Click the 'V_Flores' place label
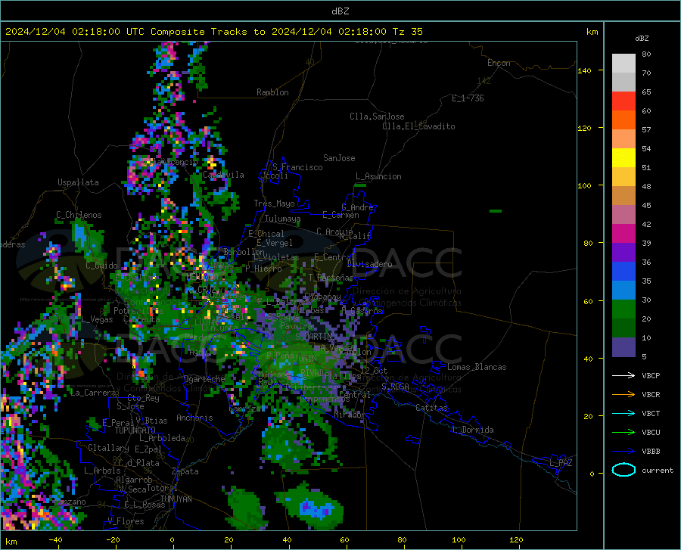The height and width of the screenshot is (550, 681). (126, 521)
